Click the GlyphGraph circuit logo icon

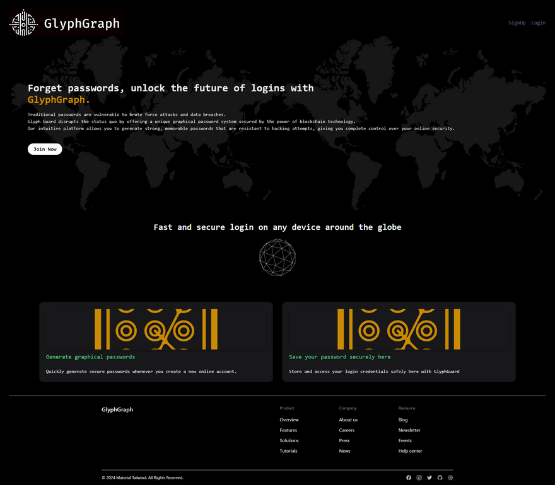pyautogui.click(x=23, y=23)
